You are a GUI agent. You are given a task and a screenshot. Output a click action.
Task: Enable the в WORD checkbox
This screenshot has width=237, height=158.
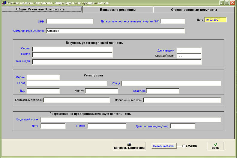click(184, 146)
